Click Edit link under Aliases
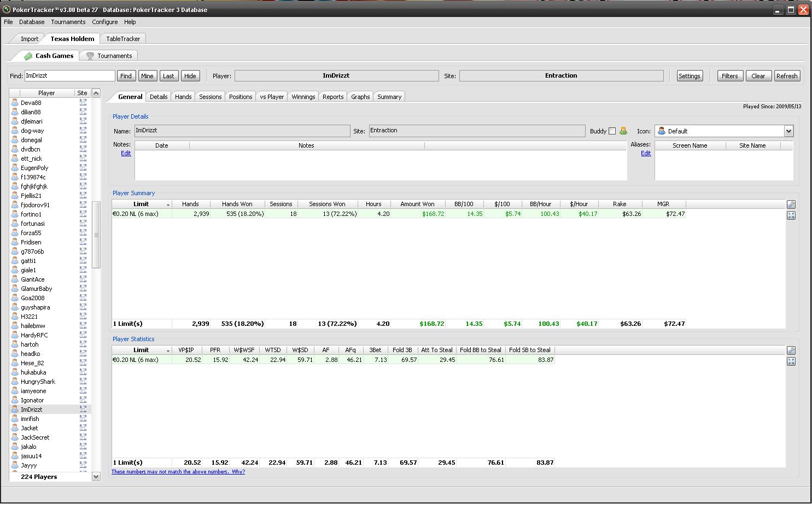 pyautogui.click(x=646, y=153)
